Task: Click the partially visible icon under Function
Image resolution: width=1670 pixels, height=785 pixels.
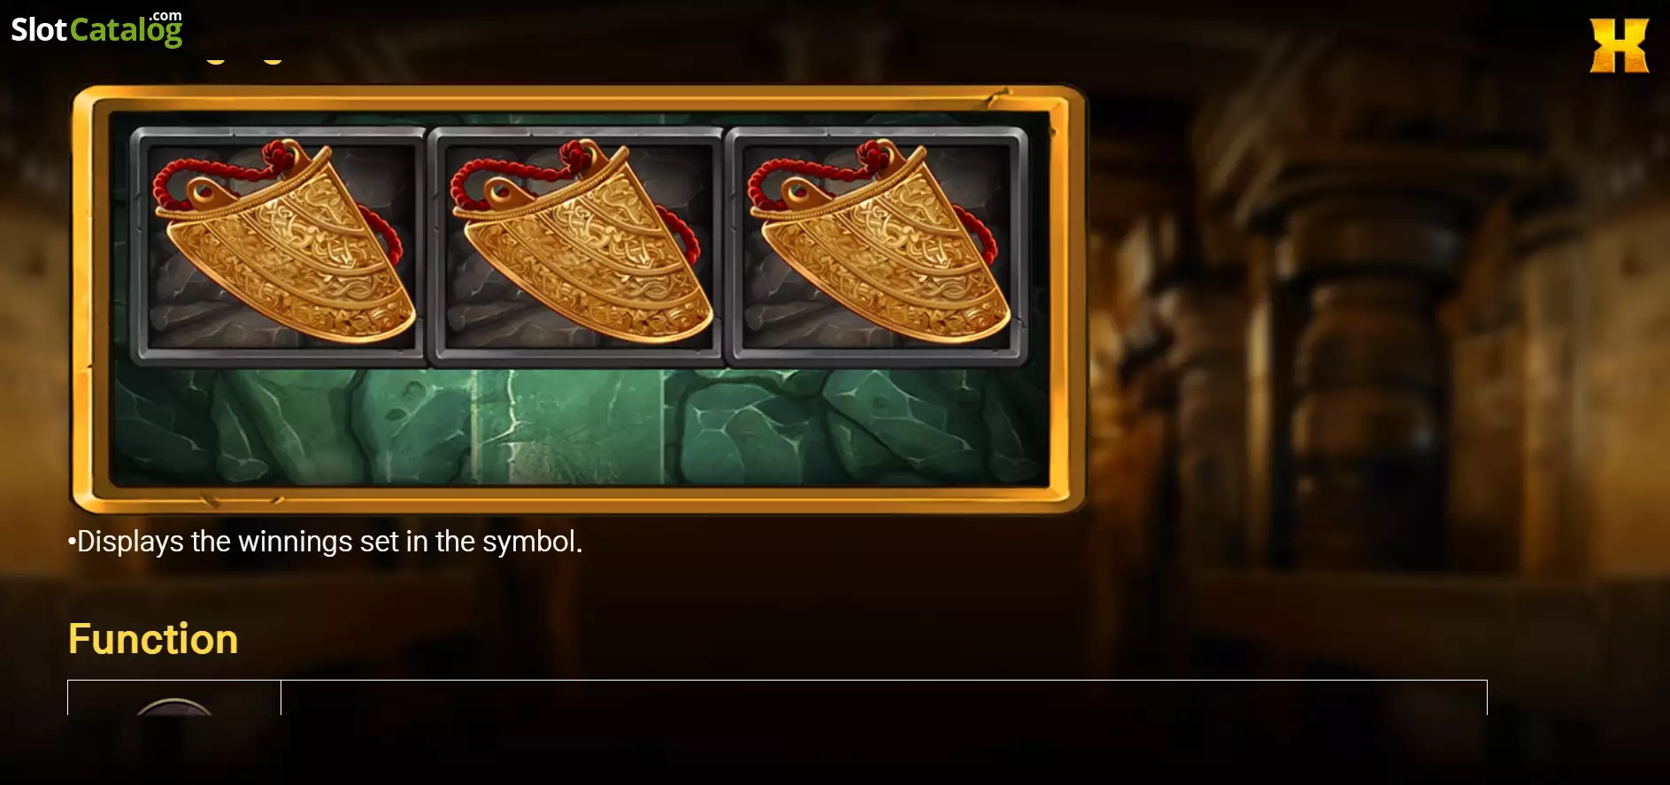Action: (174, 705)
